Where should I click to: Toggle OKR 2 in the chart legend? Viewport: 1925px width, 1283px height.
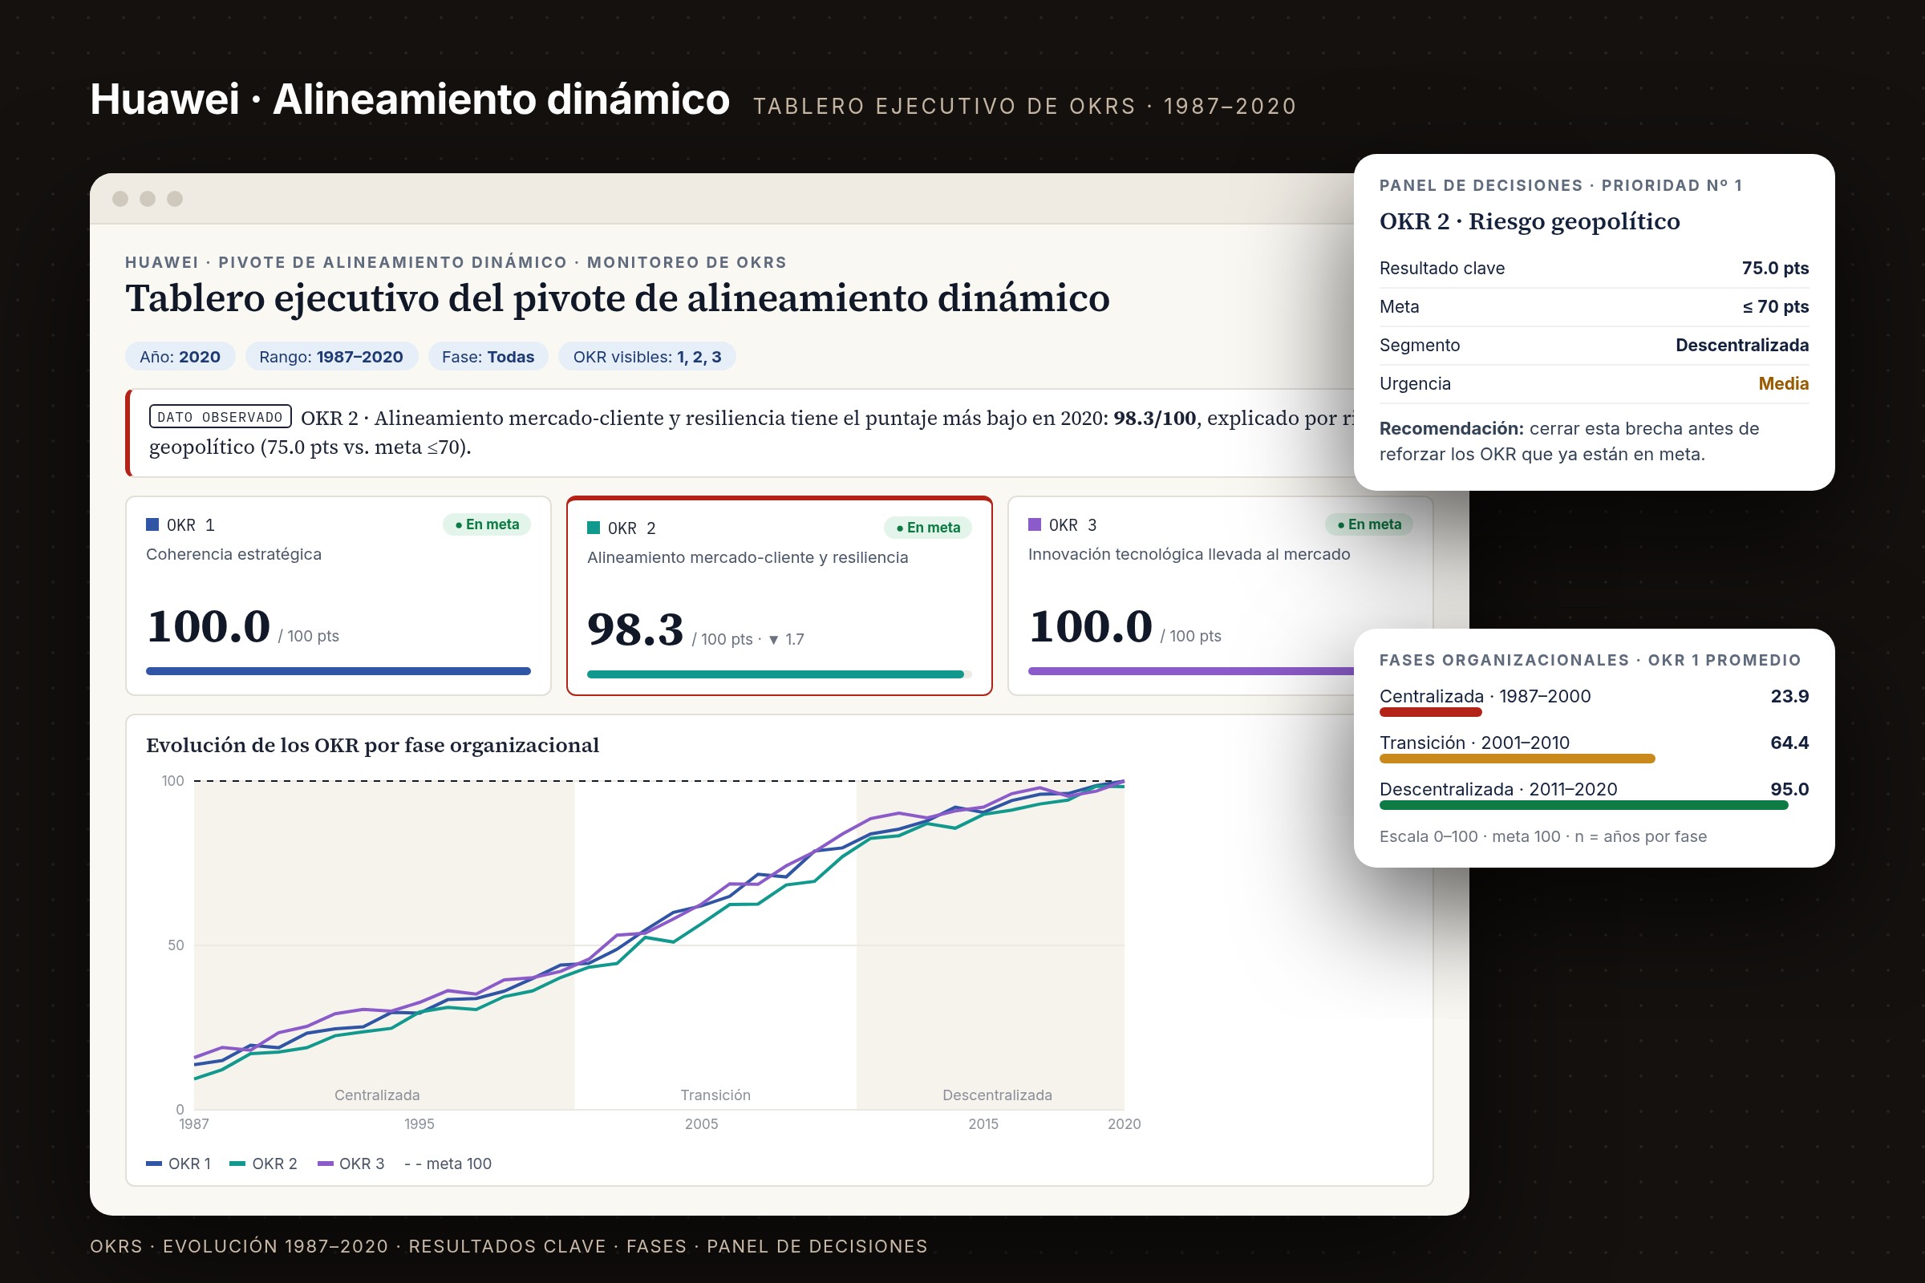264,1164
